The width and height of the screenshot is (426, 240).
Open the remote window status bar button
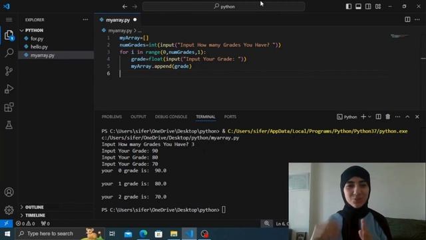pos(6,223)
